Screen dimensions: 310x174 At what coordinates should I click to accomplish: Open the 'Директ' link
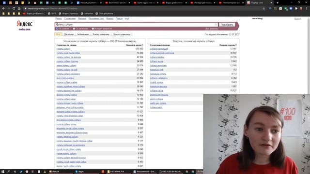(58, 18)
